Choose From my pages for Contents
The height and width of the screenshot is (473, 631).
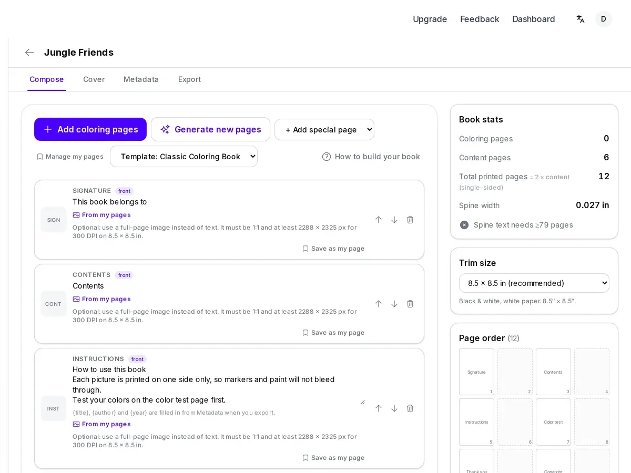click(x=102, y=299)
